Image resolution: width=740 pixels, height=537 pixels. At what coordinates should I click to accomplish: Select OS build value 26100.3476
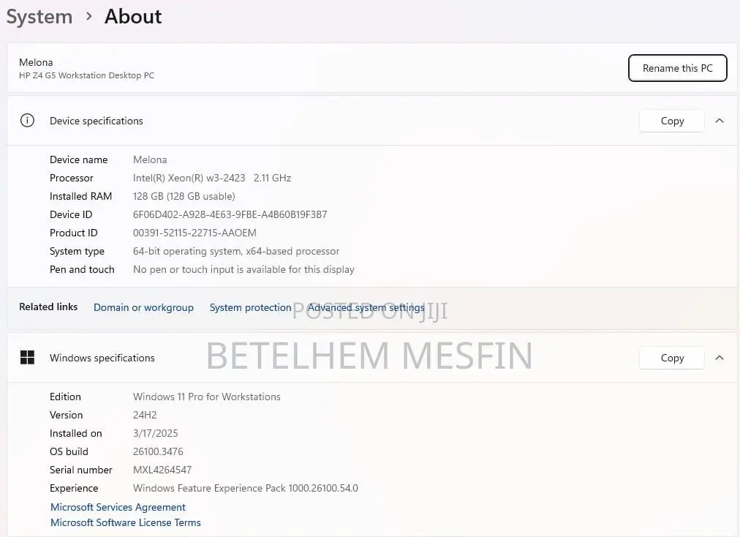click(x=158, y=451)
